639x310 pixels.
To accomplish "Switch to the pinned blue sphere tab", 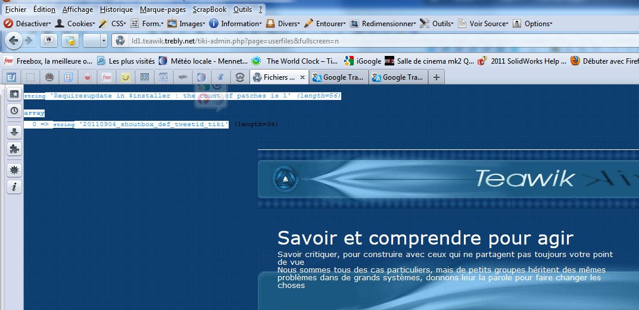I will click(202, 77).
